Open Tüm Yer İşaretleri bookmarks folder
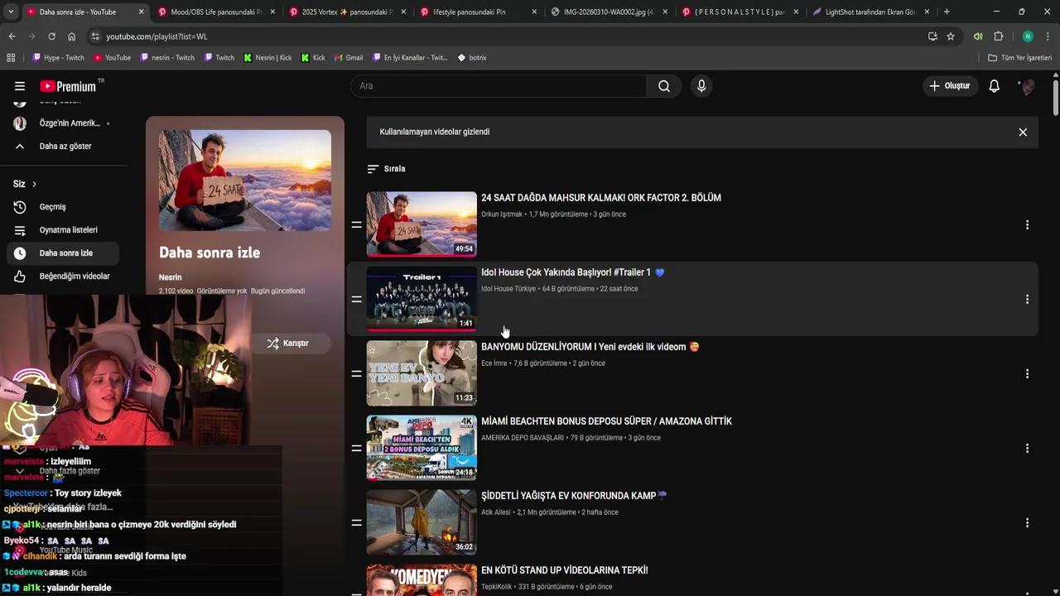This screenshot has width=1060, height=596. pyautogui.click(x=1019, y=58)
